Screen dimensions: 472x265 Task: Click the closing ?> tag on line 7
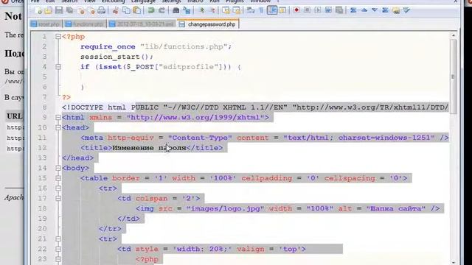pos(66,97)
